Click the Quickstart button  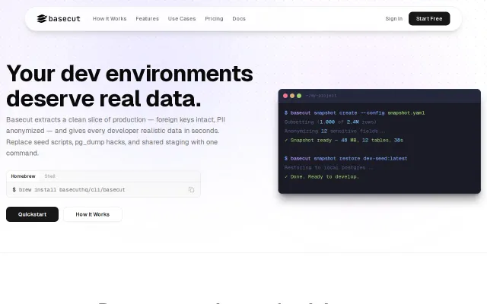pyautogui.click(x=32, y=214)
